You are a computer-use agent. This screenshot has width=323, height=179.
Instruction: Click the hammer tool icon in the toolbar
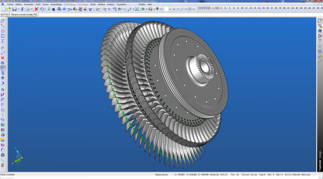tap(75, 9)
